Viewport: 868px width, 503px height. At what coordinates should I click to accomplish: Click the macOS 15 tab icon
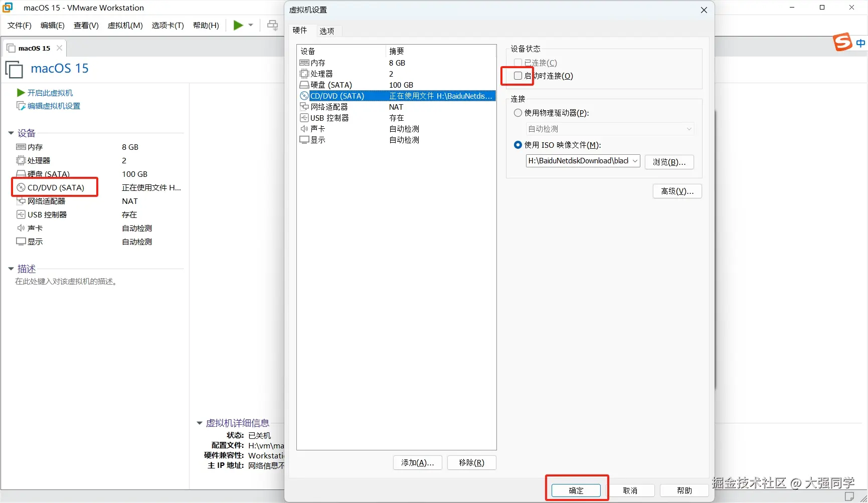11,48
